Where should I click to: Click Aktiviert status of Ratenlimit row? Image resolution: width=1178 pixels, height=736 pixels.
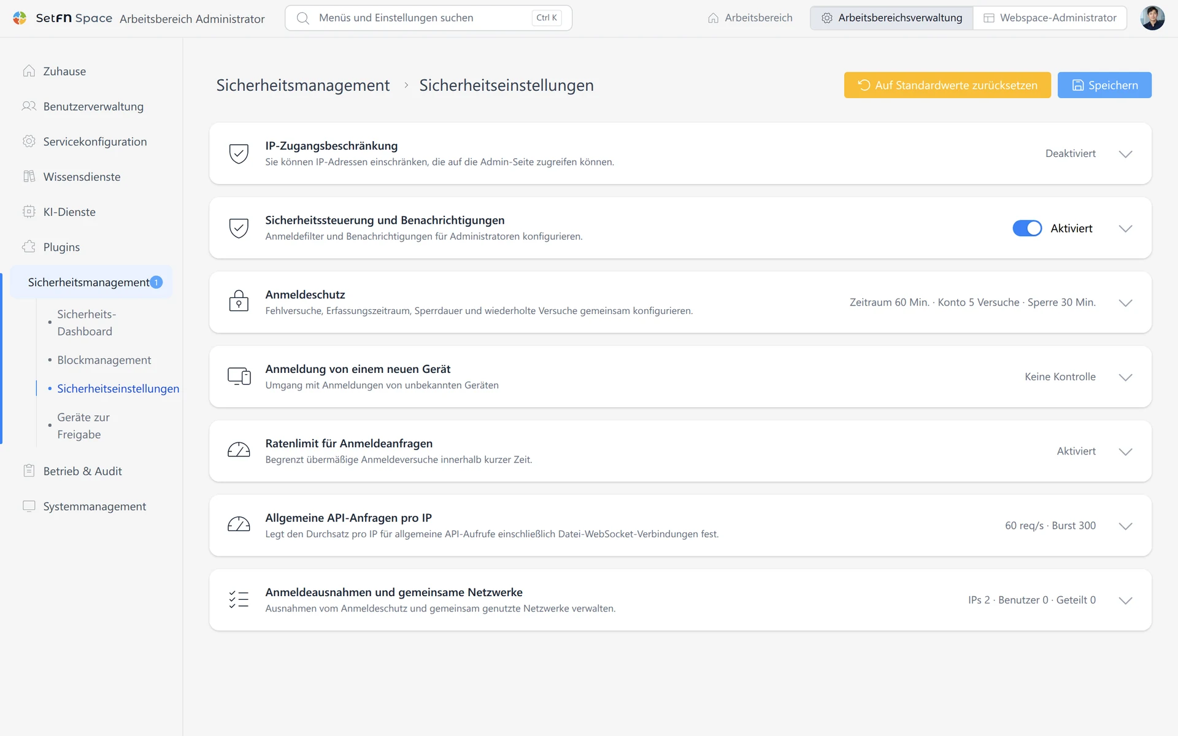(x=1076, y=451)
